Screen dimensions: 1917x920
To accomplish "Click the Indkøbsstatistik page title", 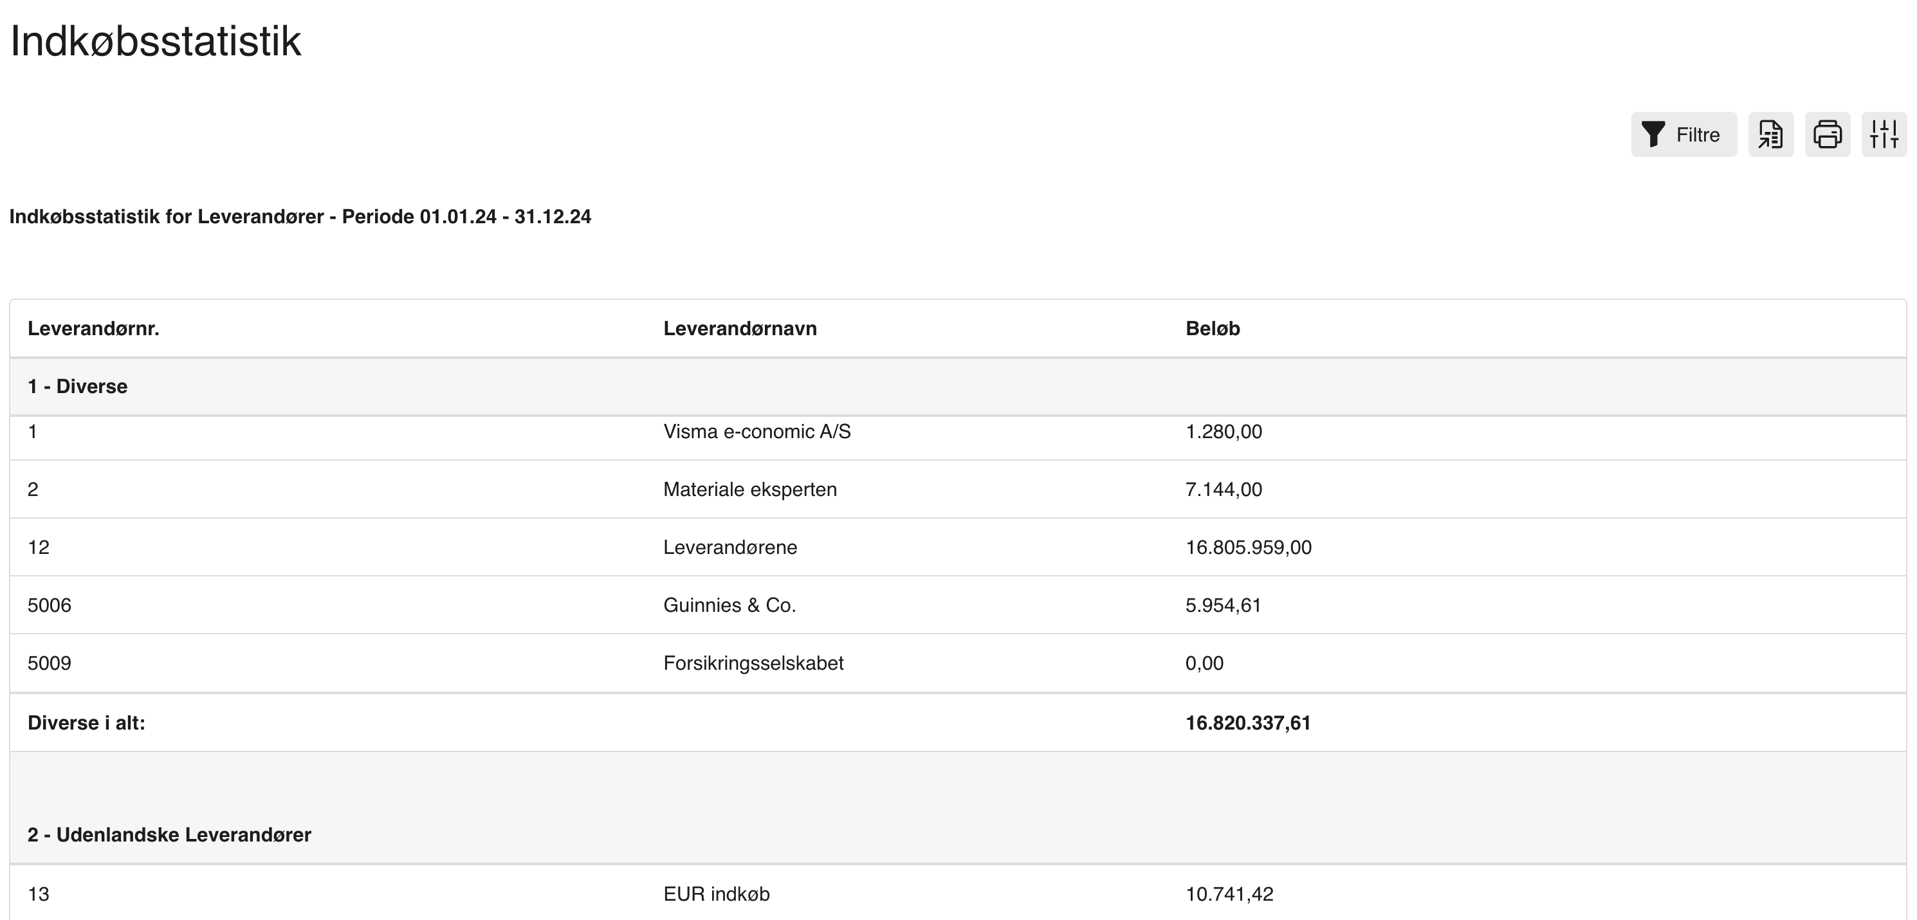I will coord(156,42).
